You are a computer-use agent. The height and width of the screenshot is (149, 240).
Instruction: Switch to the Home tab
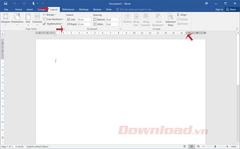pos(18,9)
